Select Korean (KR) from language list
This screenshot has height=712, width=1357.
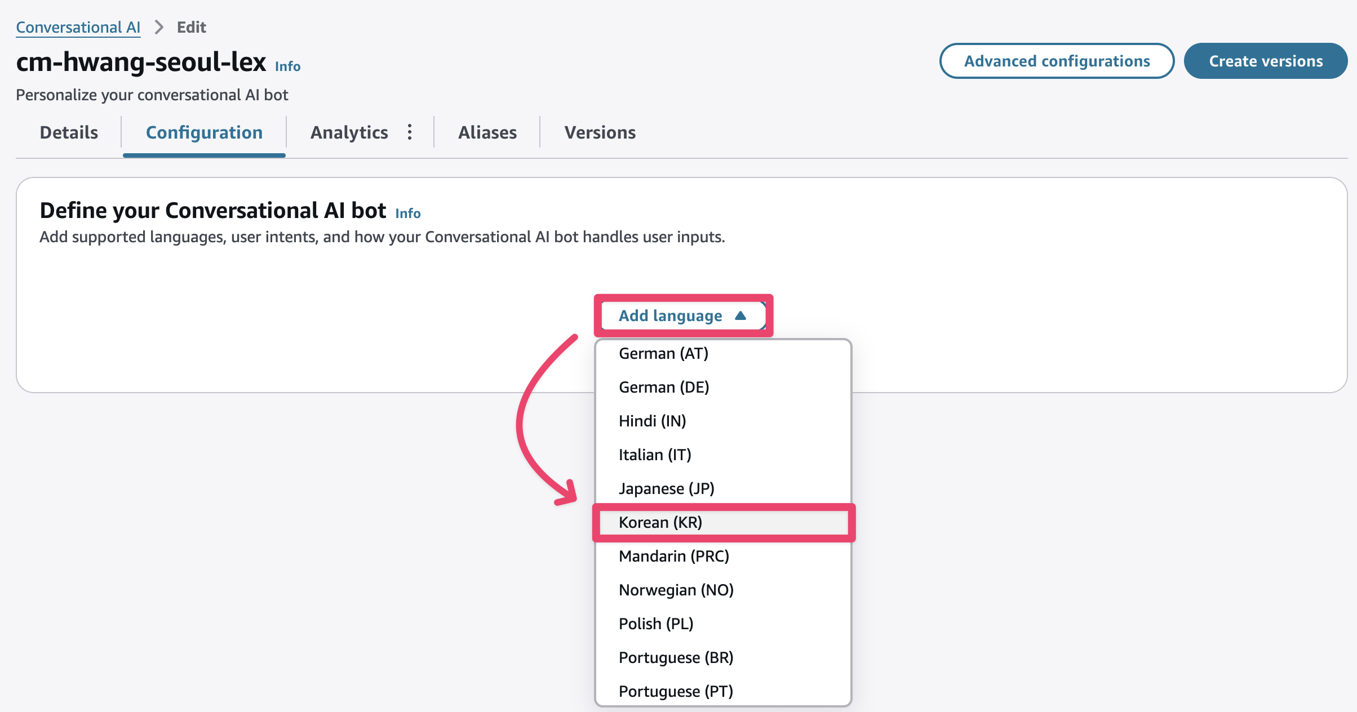[660, 522]
